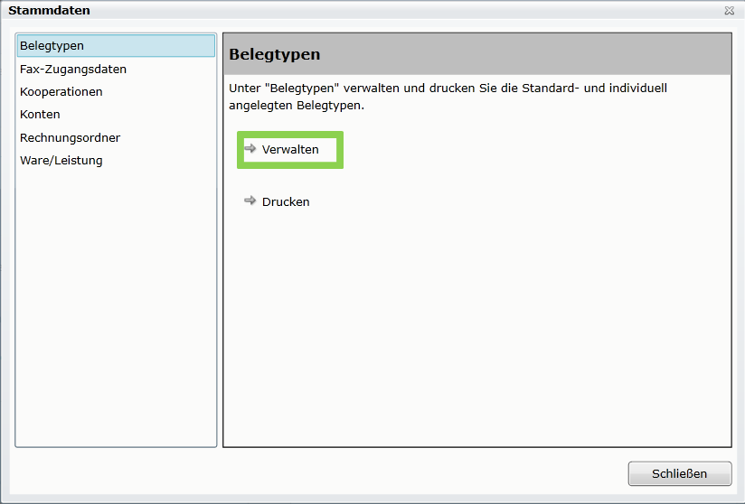The height and width of the screenshot is (504, 745).
Task: Click the gray Belegtypen panel heading
Action: pyautogui.click(x=476, y=54)
